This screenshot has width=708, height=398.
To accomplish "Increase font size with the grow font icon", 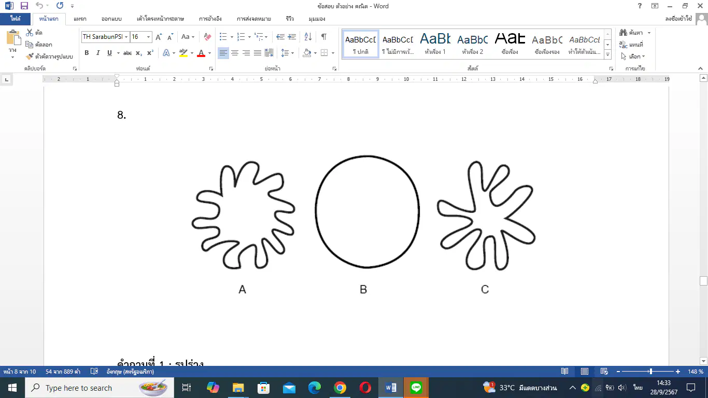I will (x=159, y=37).
